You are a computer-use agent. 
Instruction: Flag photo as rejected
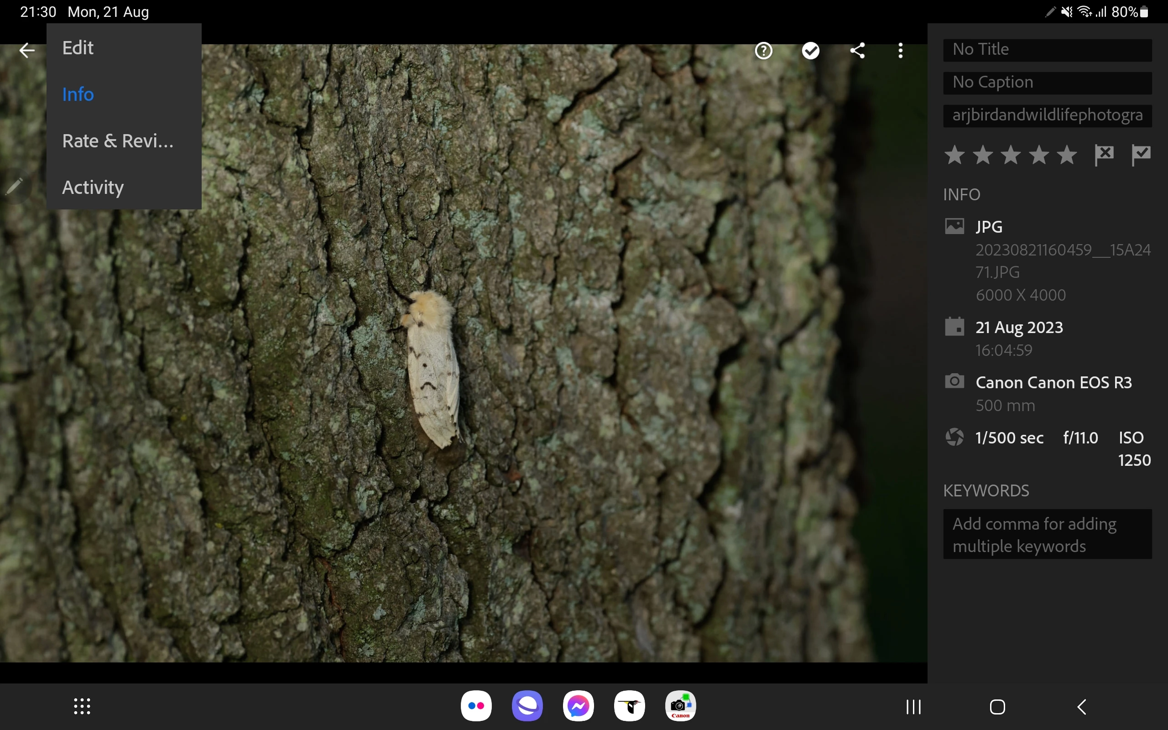pos(1104,155)
